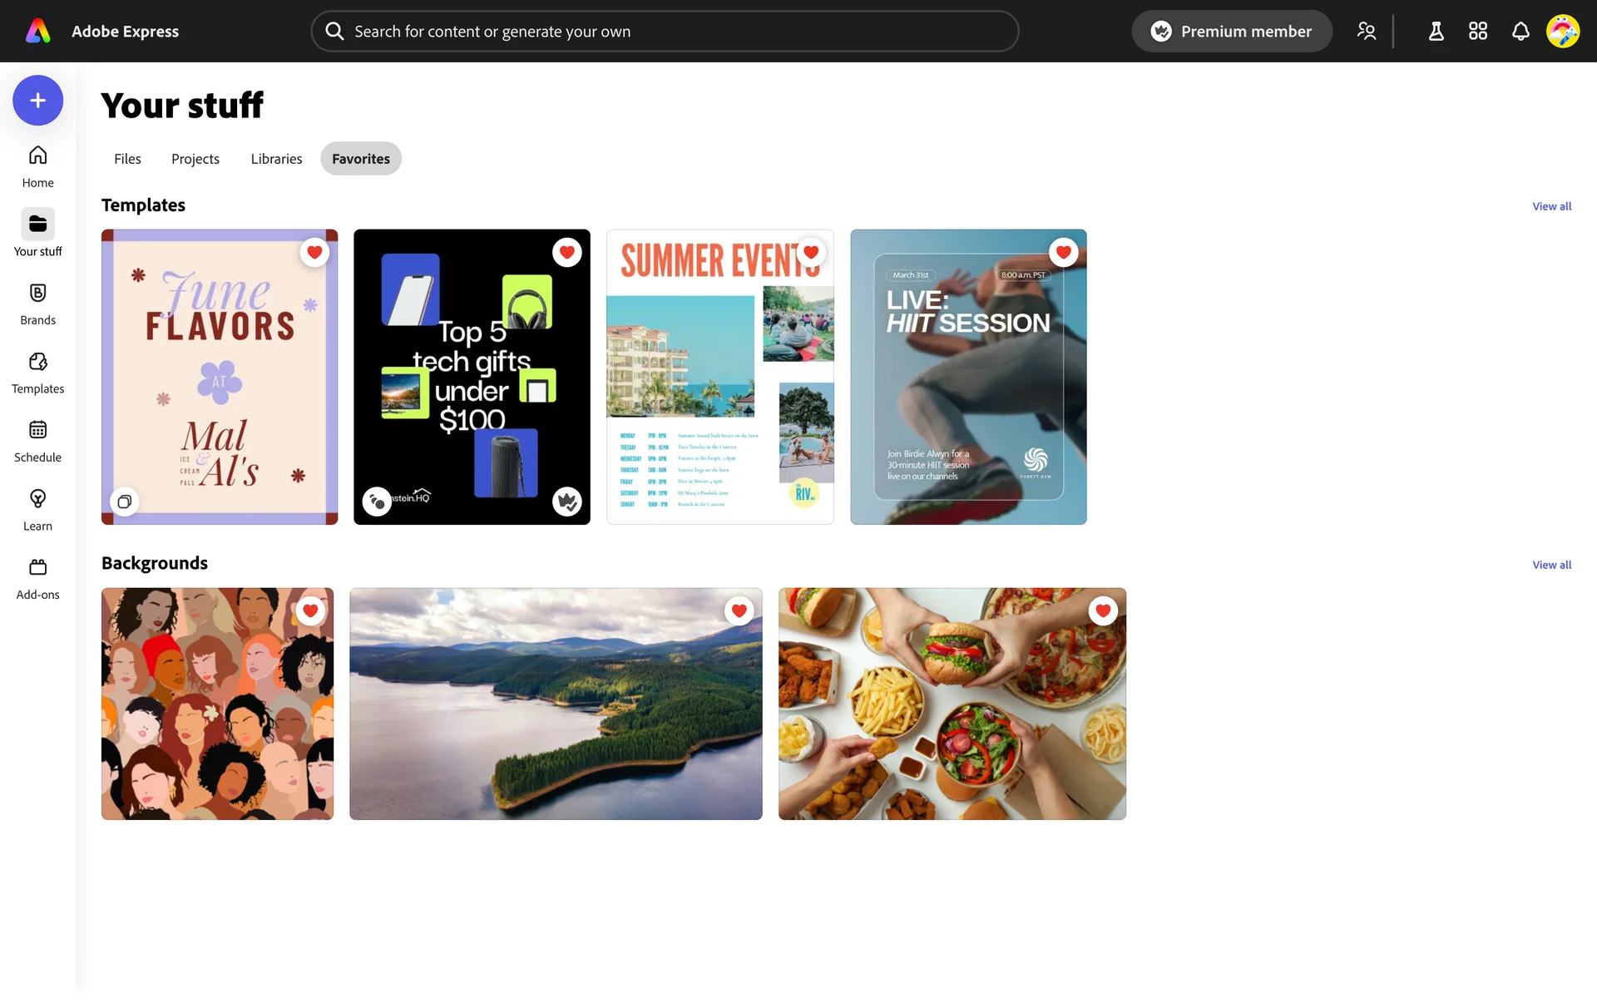Open the invite people icon
Image resolution: width=1597 pixels, height=998 pixels.
pos(1366,32)
